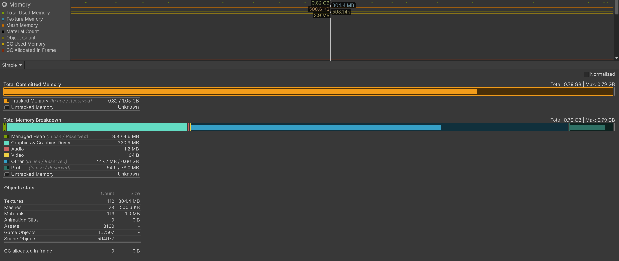Click the selected frame marker line
Image resolution: width=619 pixels, height=261 pixels.
pyautogui.click(x=330, y=34)
